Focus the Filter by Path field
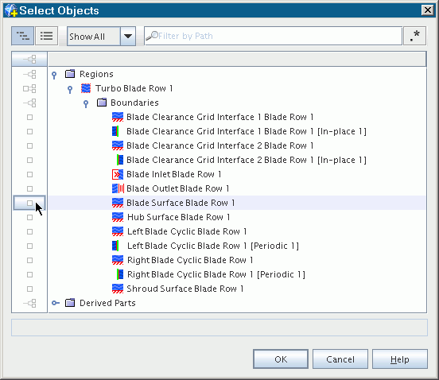Screen dimensions: 439x380 [274, 36]
